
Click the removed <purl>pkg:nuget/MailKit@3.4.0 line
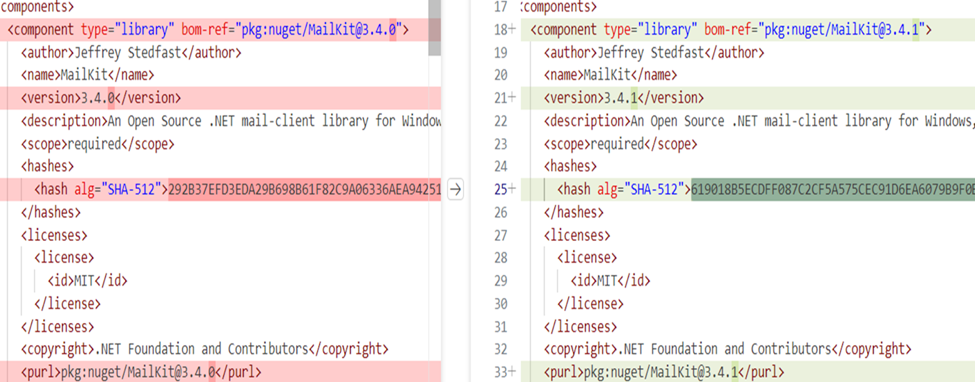click(220, 372)
